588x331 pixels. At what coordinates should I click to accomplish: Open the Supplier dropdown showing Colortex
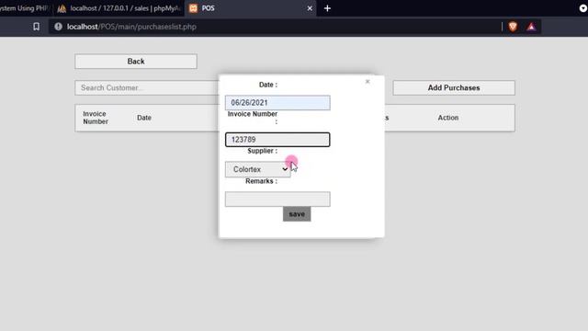[x=257, y=169]
